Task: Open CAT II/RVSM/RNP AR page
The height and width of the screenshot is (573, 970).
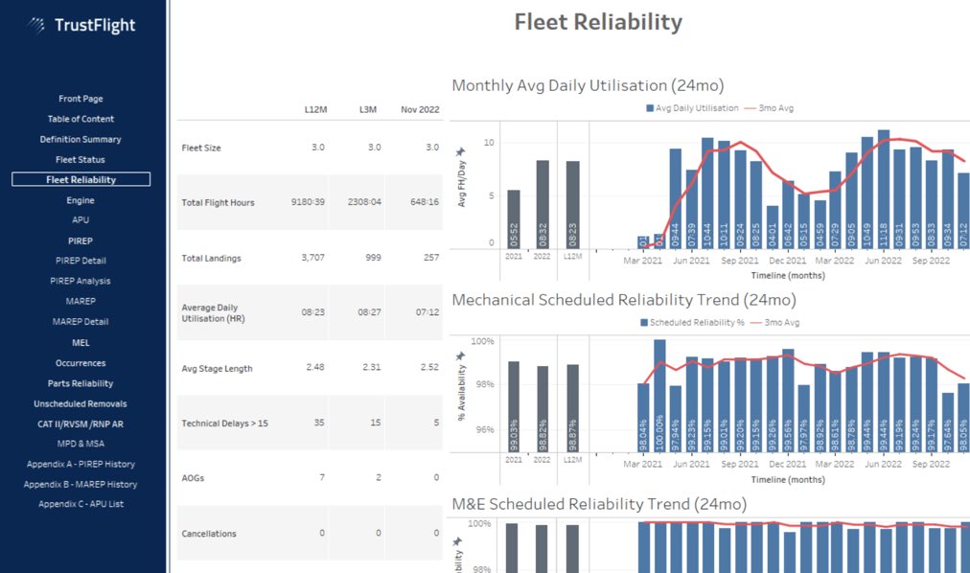Action: point(81,424)
